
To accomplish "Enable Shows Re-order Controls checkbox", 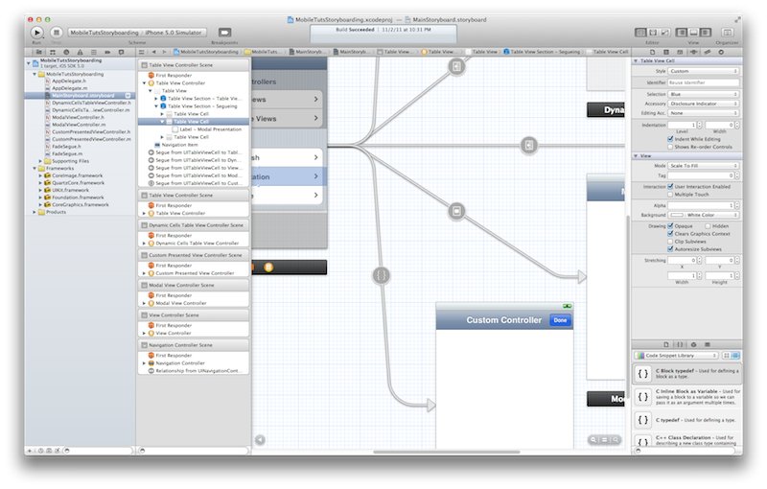I will [x=670, y=147].
